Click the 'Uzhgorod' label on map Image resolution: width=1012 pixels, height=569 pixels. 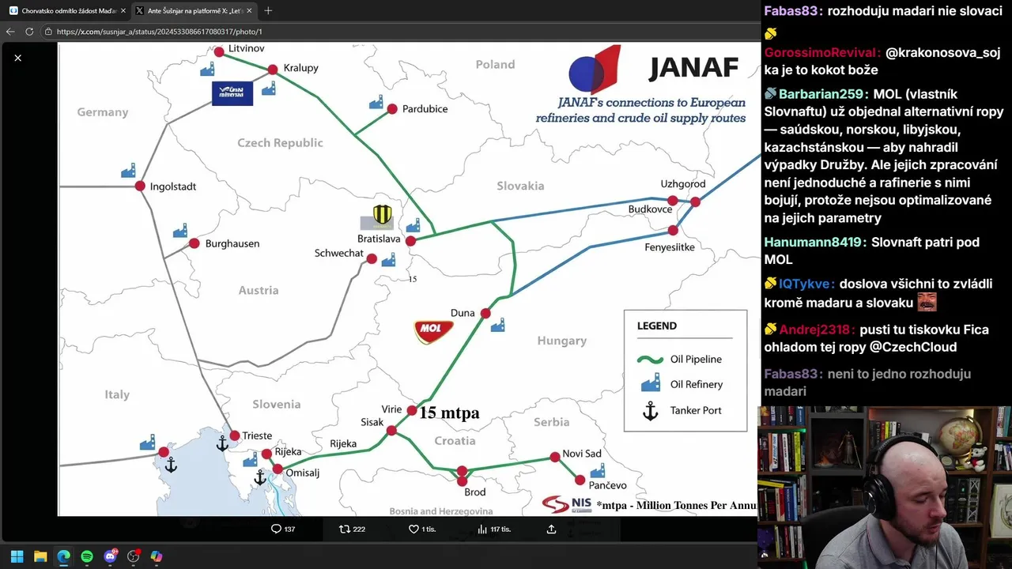(683, 184)
